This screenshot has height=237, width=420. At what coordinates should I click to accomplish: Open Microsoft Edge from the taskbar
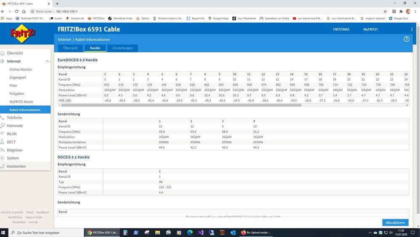tap(190, 232)
